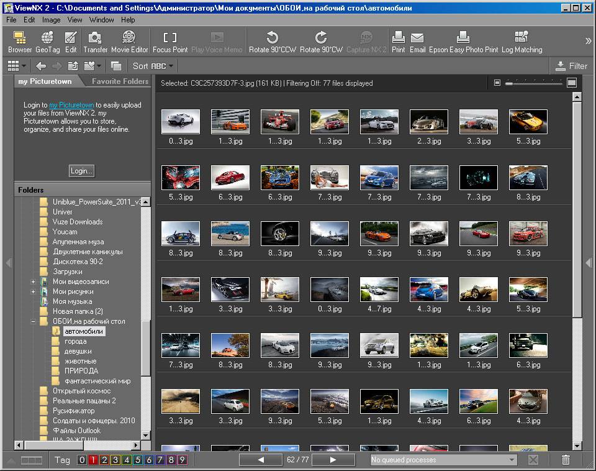The height and width of the screenshot is (471, 596).
Task: Open the queued processes dropdown
Action: coord(512,460)
